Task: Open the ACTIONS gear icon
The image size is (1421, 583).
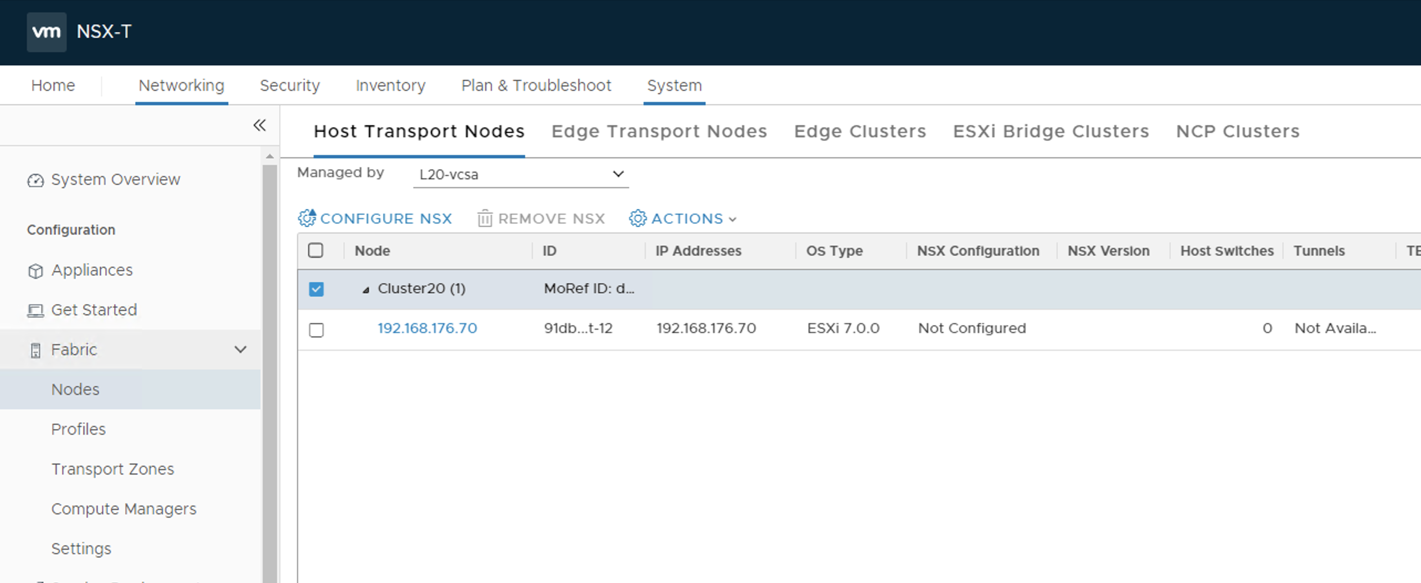Action: (x=637, y=218)
